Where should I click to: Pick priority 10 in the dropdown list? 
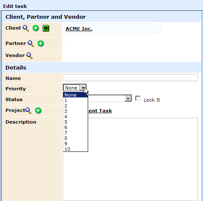click(75, 149)
